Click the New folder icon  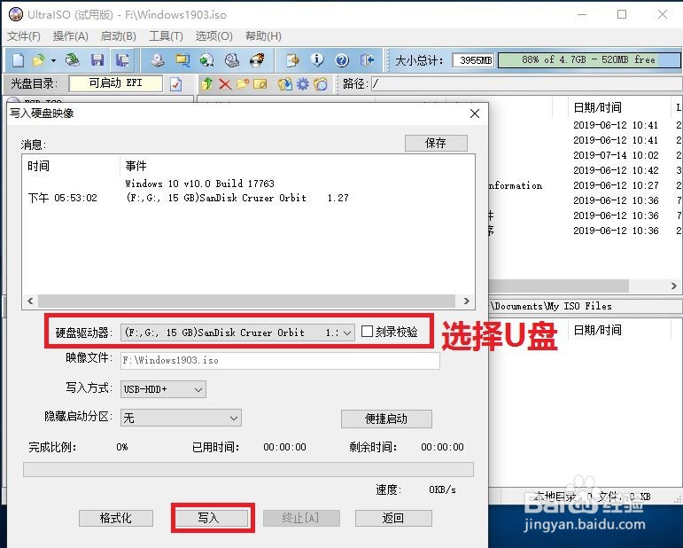pos(243,83)
